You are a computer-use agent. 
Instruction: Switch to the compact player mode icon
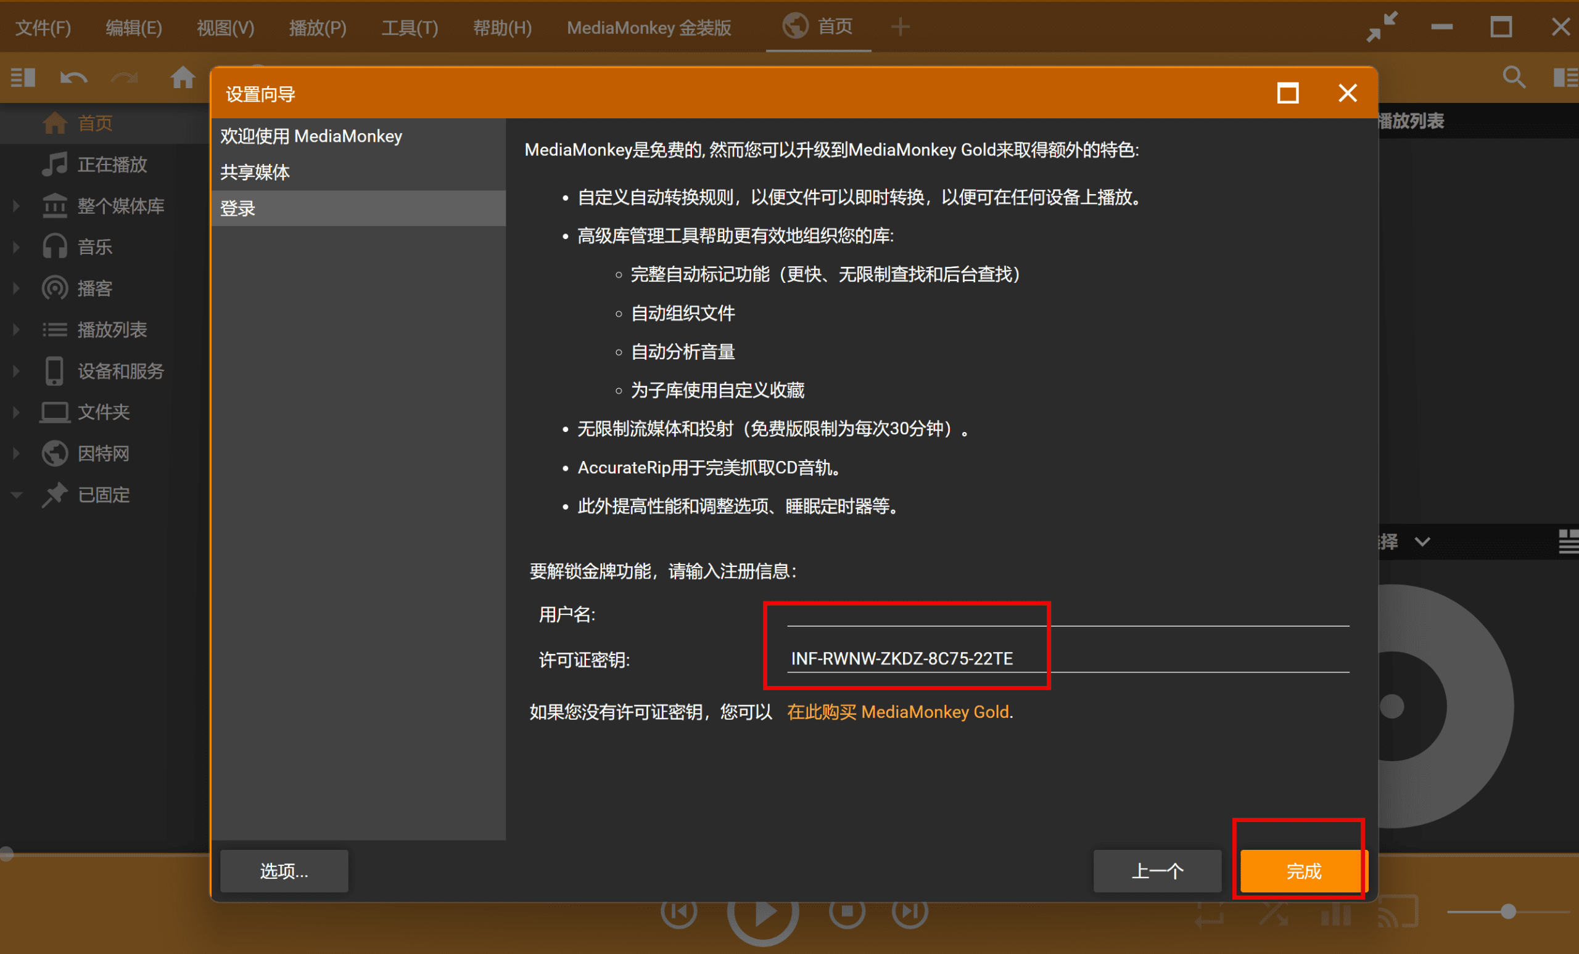point(1381,27)
